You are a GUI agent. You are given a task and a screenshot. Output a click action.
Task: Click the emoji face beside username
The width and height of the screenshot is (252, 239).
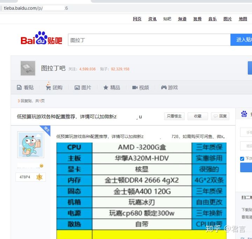[41, 166]
